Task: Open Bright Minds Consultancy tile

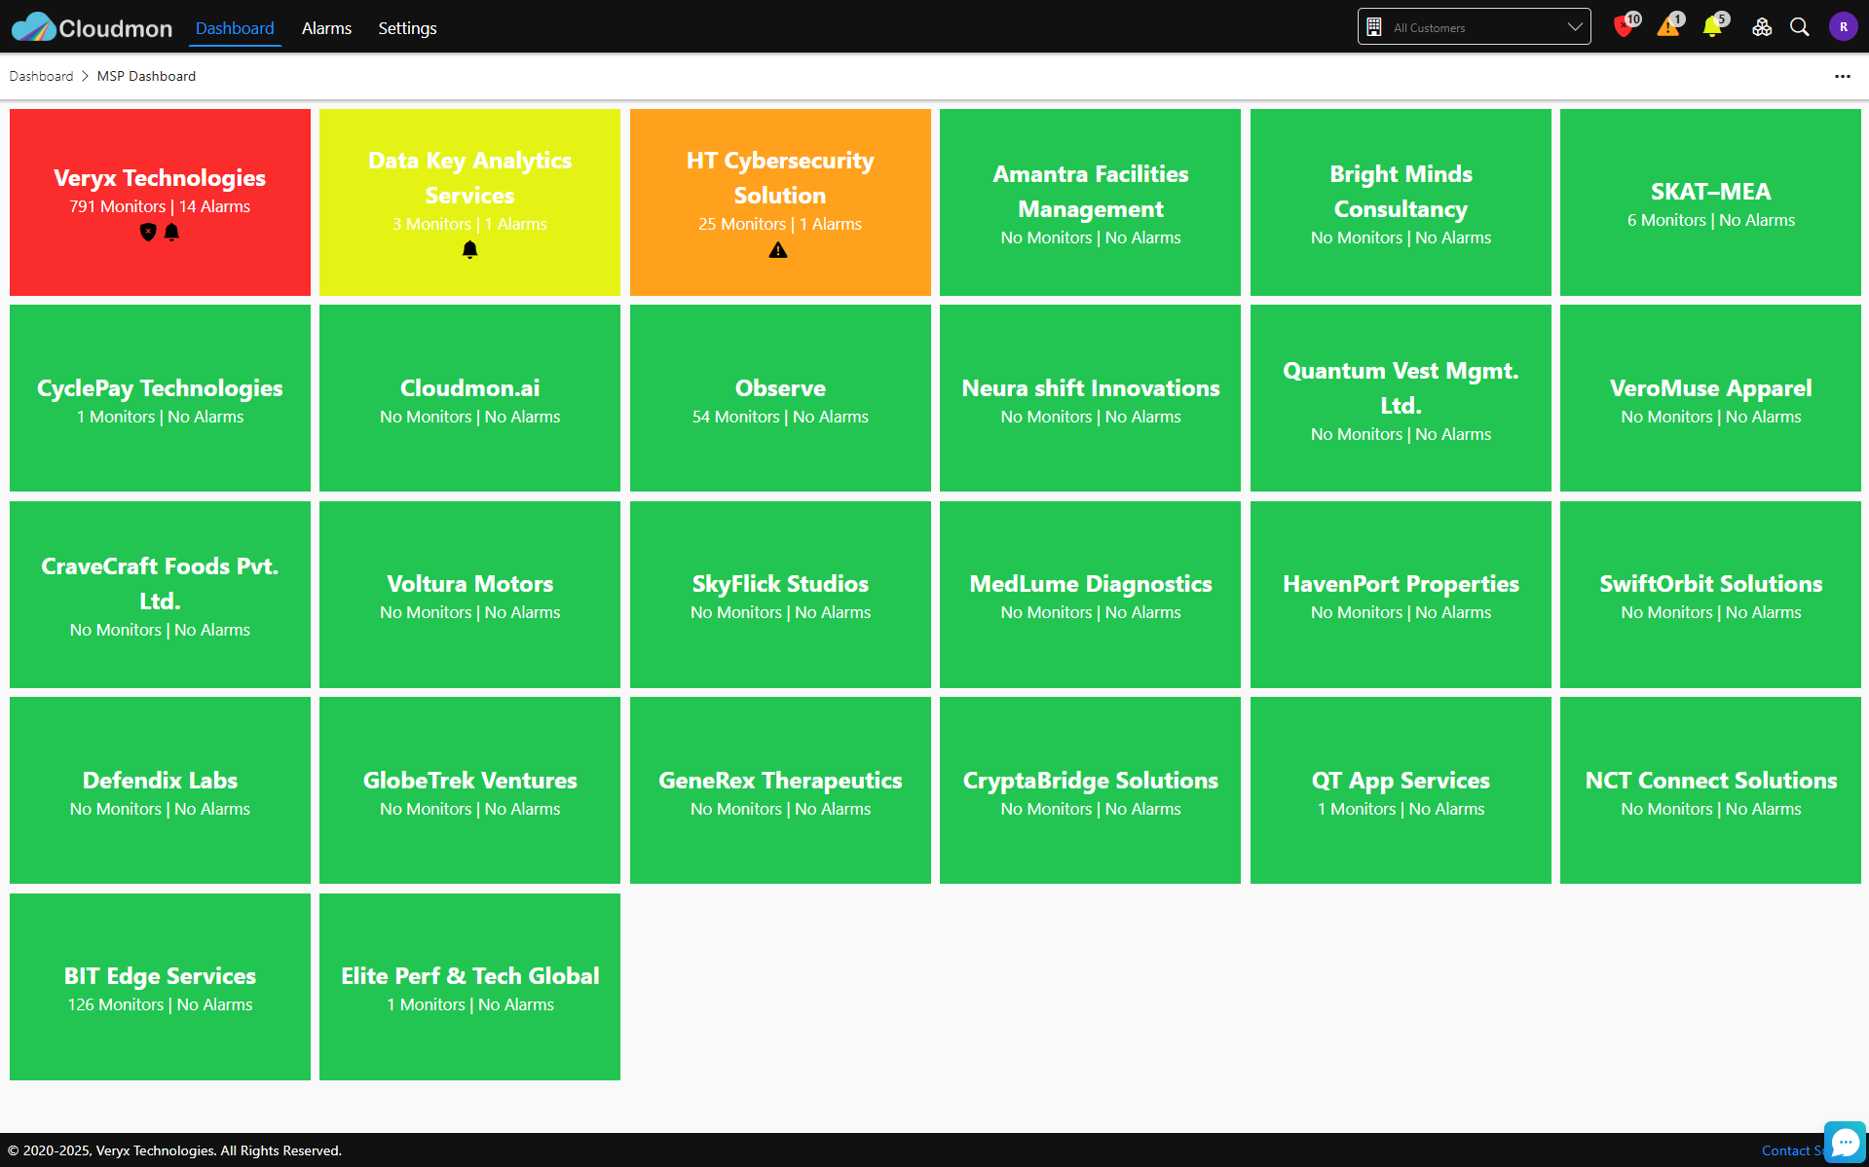Action: tap(1401, 202)
